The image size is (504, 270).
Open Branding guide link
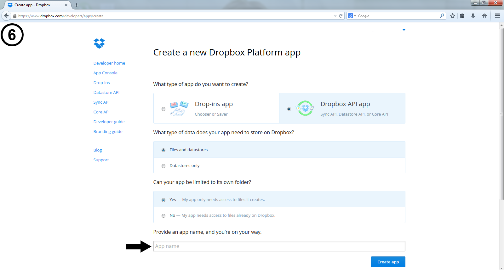[108, 131]
